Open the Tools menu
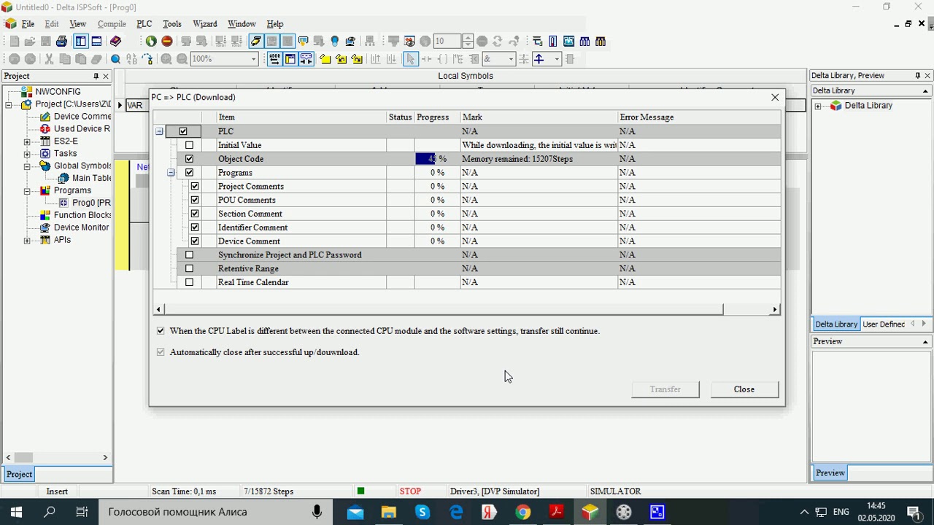The width and height of the screenshot is (934, 525). (x=172, y=24)
